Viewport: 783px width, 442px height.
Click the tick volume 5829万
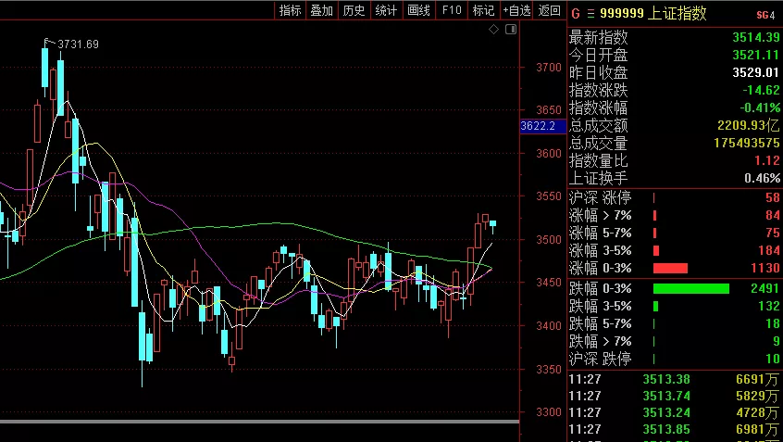tap(757, 397)
